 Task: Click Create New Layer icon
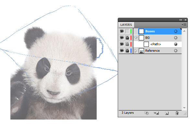[167, 113]
